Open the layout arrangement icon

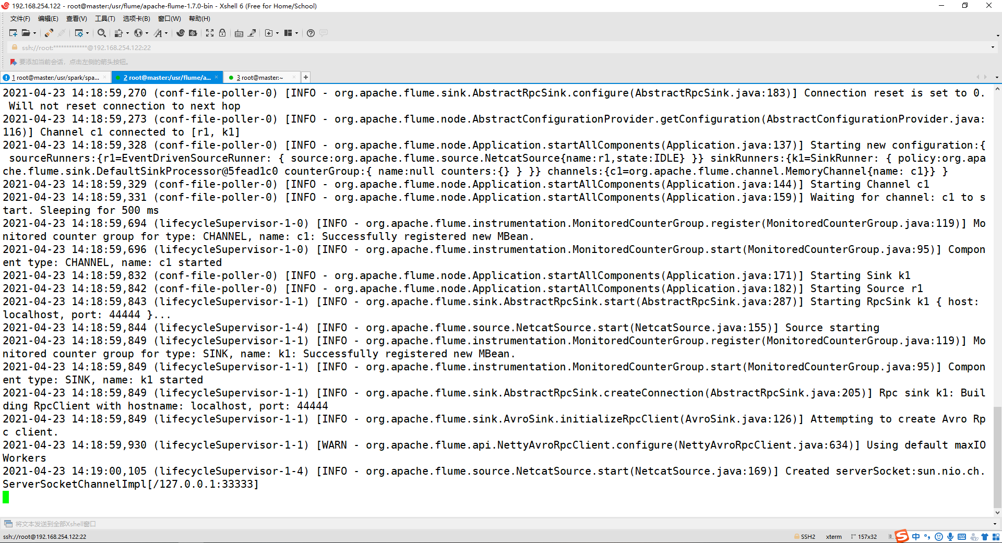pyautogui.click(x=288, y=33)
